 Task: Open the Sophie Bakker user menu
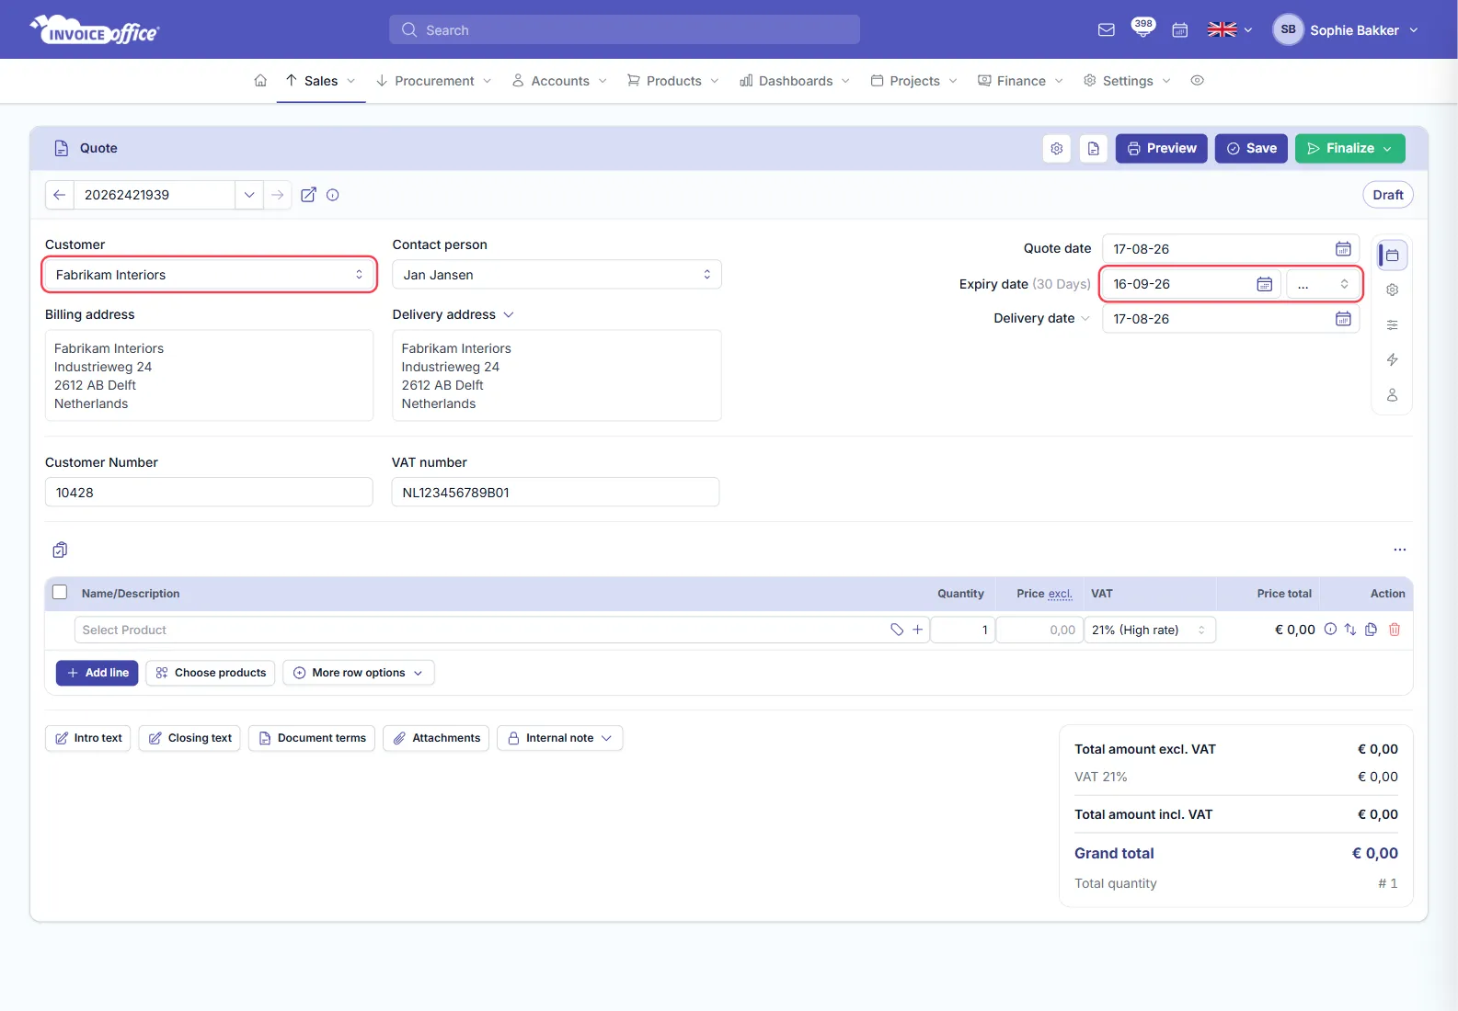click(1346, 30)
